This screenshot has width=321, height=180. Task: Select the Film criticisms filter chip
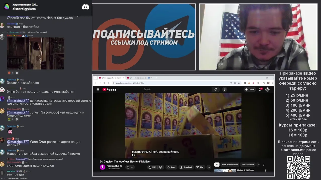point(248,164)
